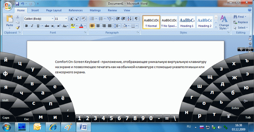Switch to the Page Layout tab

pyautogui.click(x=54, y=10)
